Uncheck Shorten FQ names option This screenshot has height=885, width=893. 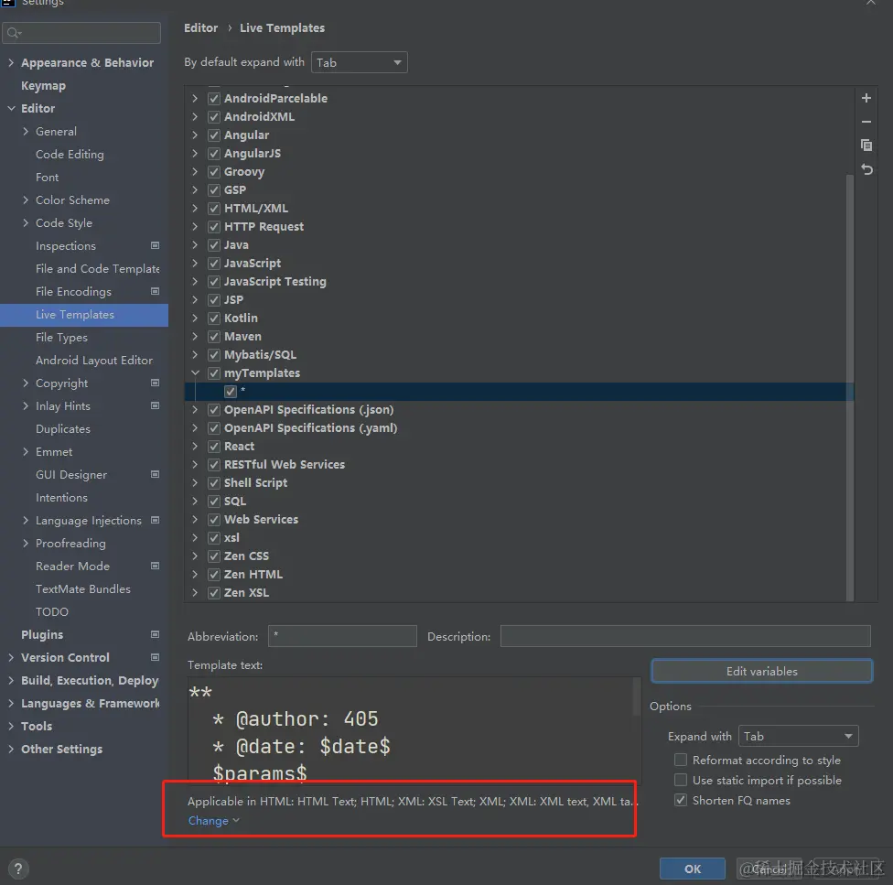click(681, 800)
